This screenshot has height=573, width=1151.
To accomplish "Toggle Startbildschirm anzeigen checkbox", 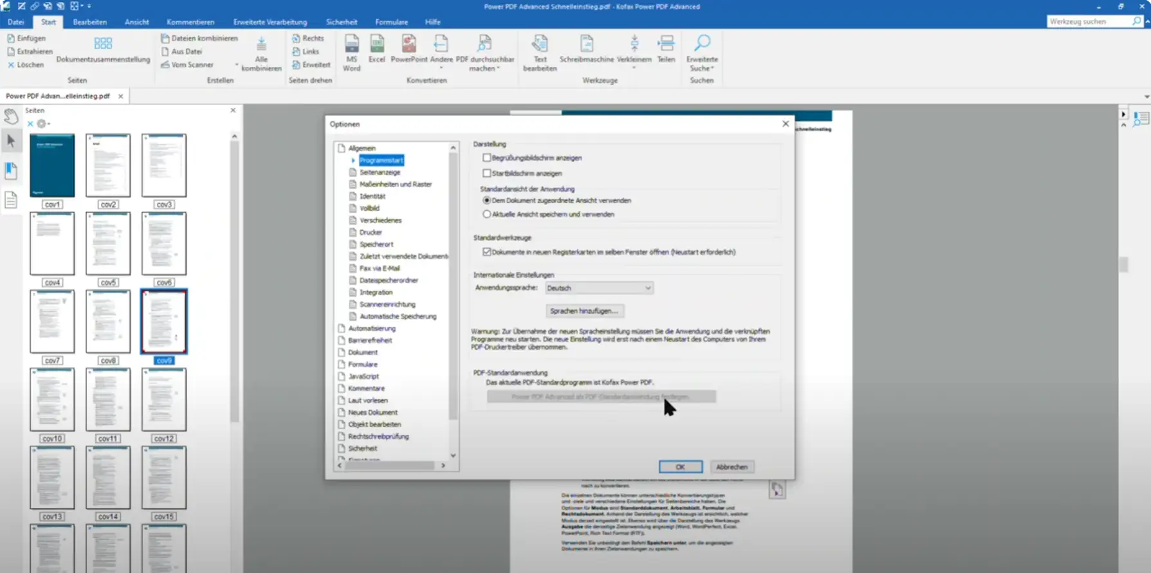I will [487, 174].
